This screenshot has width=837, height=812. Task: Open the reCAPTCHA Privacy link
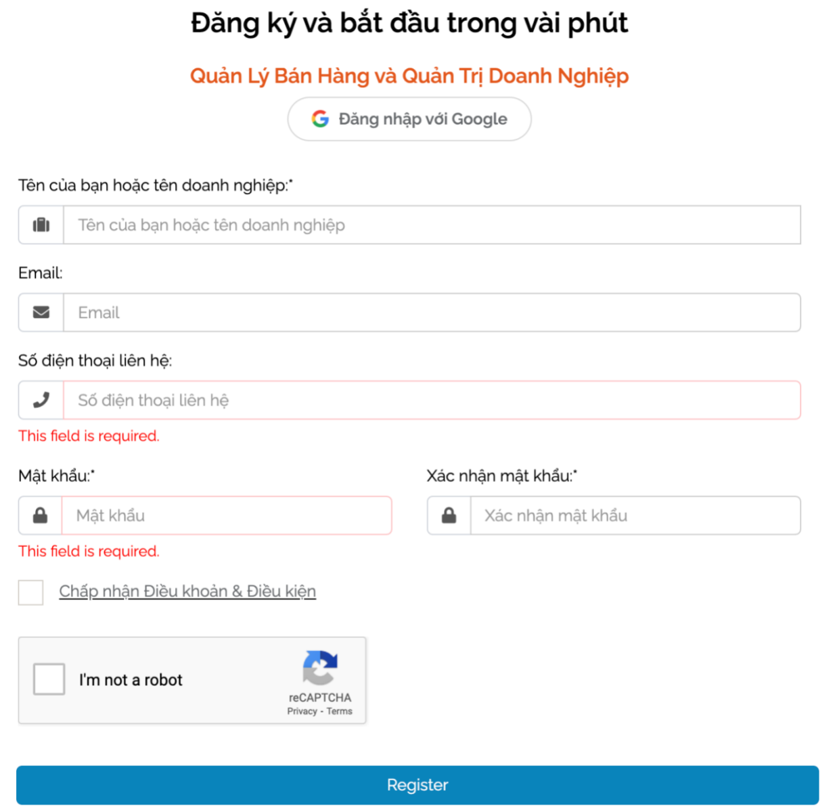[x=302, y=711]
